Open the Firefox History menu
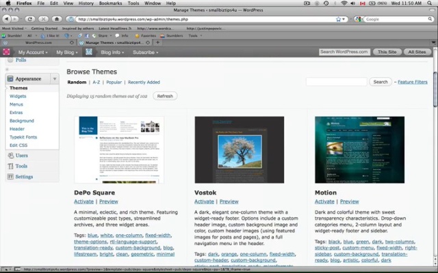This screenshot has width=438, height=273. [x=86, y=3]
